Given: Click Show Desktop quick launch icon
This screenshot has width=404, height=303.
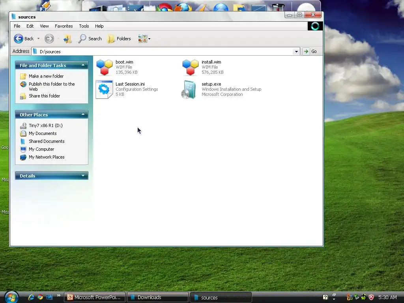Looking at the screenshot, I should click(x=49, y=297).
